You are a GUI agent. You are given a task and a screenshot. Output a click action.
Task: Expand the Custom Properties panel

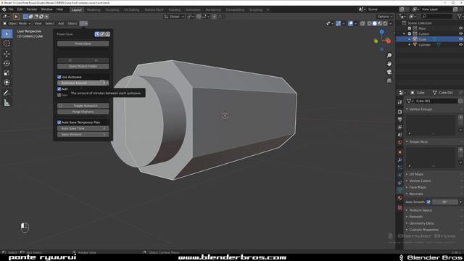pos(423,230)
